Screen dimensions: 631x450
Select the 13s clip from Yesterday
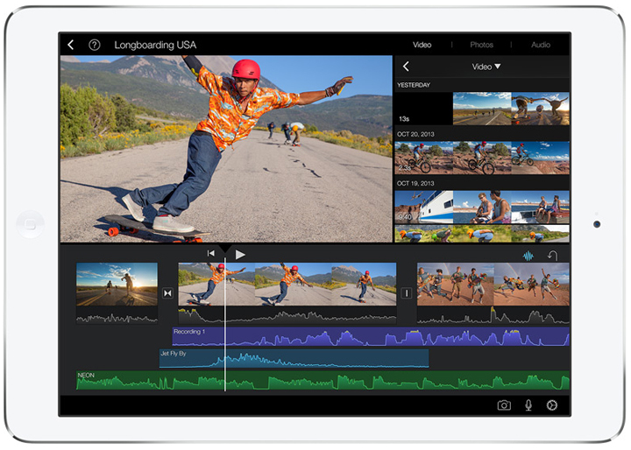pyautogui.click(x=482, y=109)
